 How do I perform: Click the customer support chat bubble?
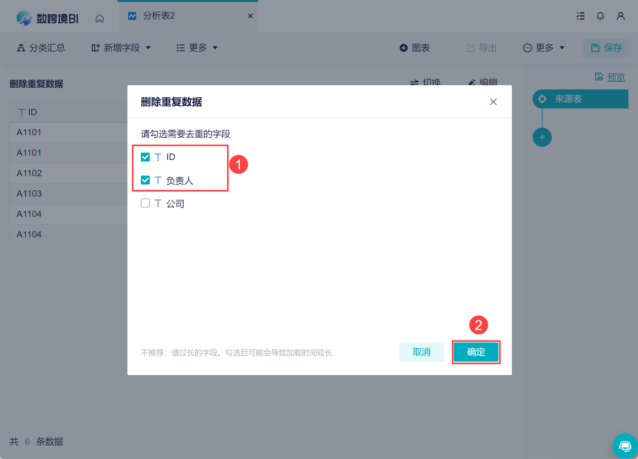click(625, 446)
